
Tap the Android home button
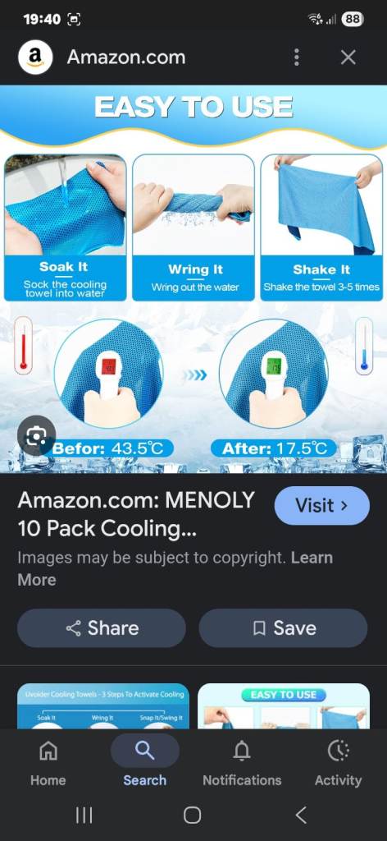click(192, 816)
